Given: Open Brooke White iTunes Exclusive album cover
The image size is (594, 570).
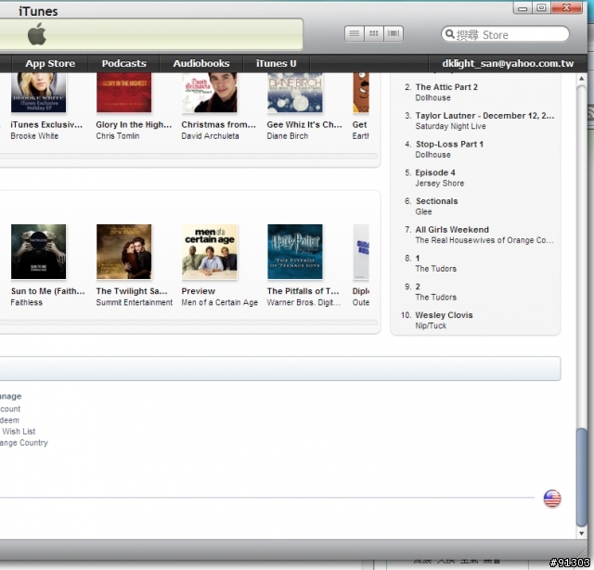Looking at the screenshot, I should (38, 93).
